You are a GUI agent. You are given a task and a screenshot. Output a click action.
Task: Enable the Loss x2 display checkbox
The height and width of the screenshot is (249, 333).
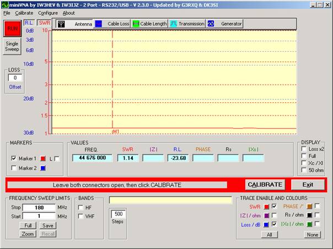(304, 150)
